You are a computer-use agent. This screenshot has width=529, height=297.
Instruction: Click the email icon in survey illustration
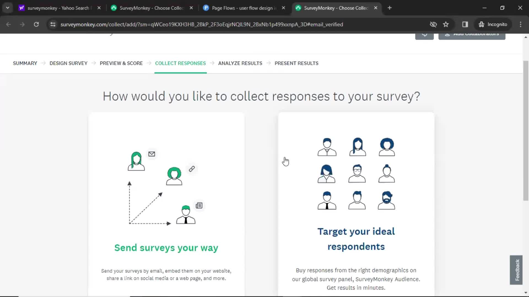coord(151,153)
